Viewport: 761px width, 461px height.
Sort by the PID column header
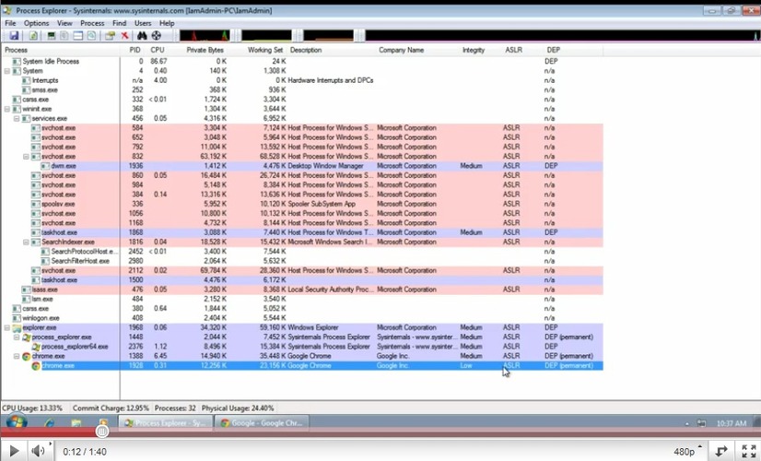pos(133,50)
